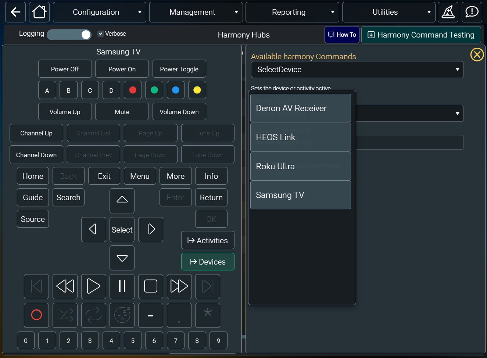Click the Harmony Command Testing button

421,35
